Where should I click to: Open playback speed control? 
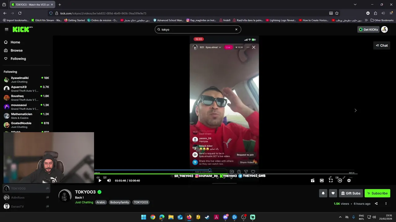click(x=340, y=181)
